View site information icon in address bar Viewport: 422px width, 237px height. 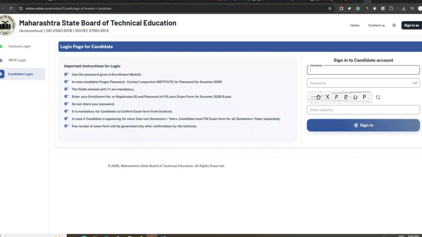[x=21, y=8]
